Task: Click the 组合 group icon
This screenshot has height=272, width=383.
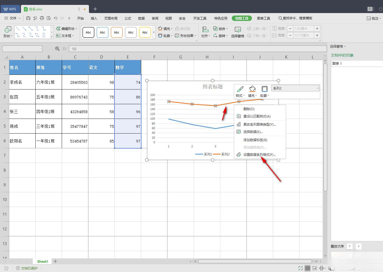Action: [215, 28]
